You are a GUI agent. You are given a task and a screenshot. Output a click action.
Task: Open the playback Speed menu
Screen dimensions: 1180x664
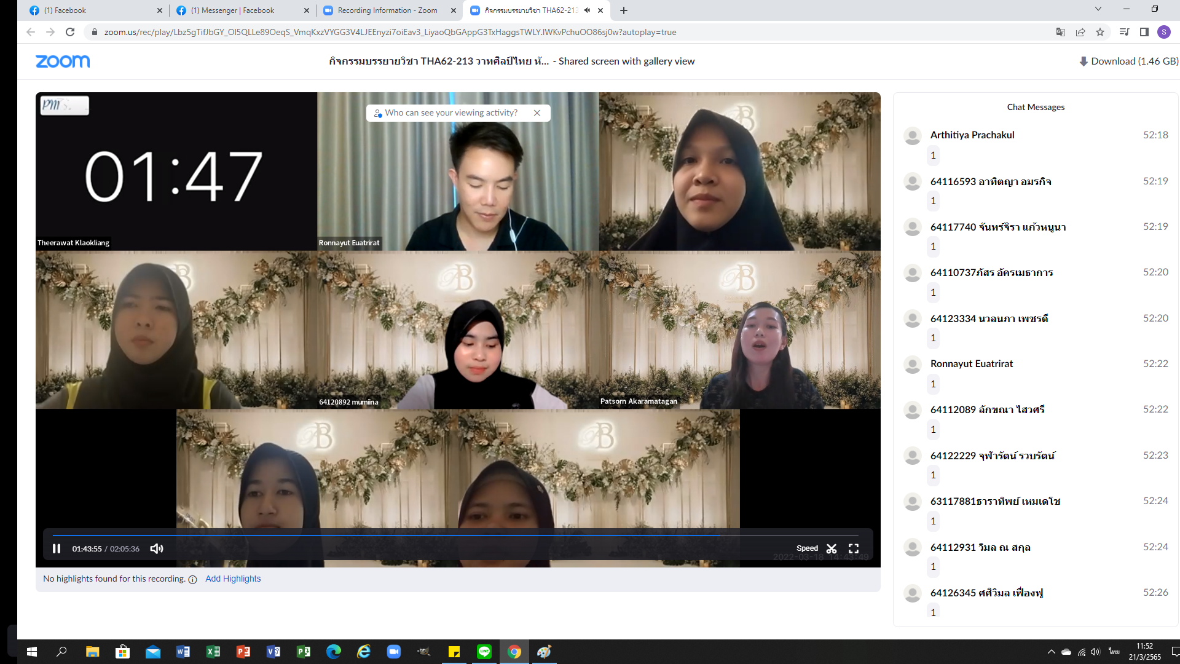click(807, 548)
